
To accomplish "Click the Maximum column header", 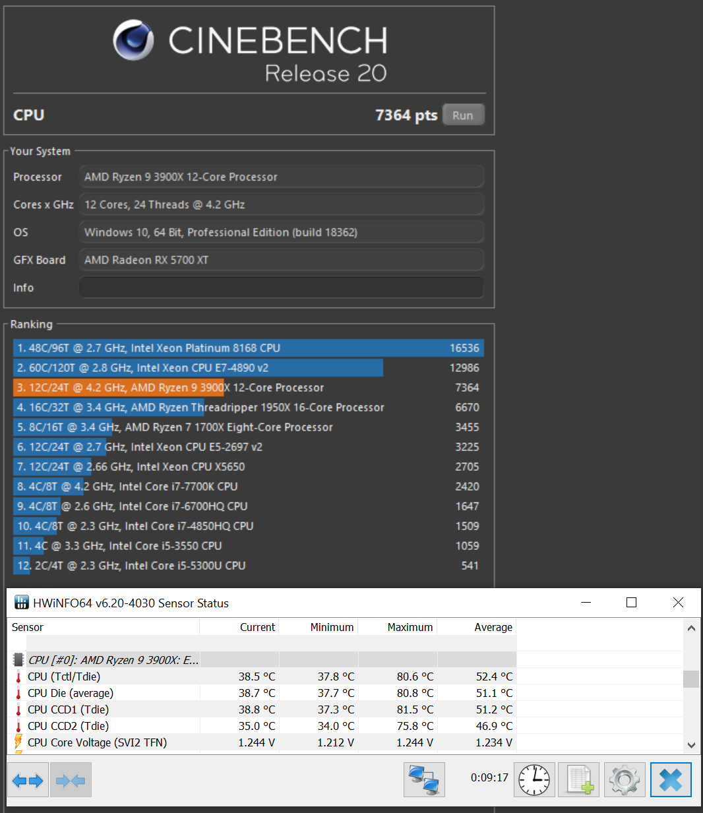I will click(x=398, y=627).
